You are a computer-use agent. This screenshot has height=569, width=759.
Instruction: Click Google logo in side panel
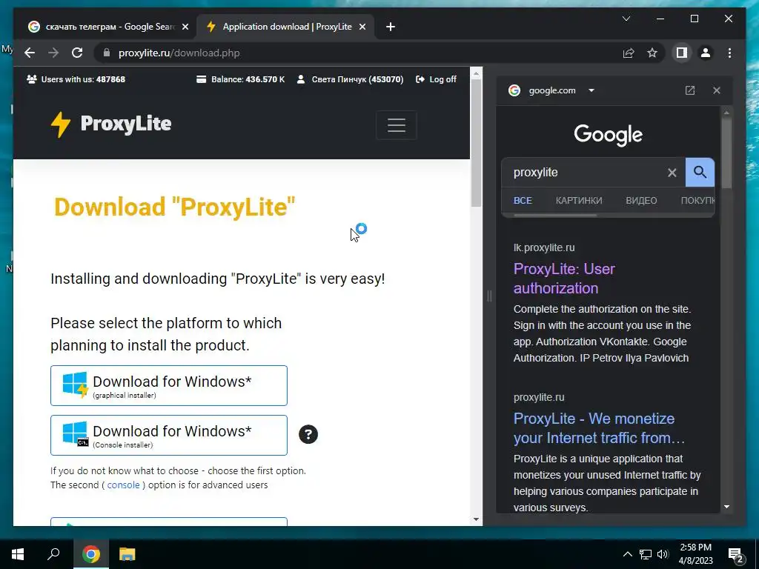[x=608, y=136]
